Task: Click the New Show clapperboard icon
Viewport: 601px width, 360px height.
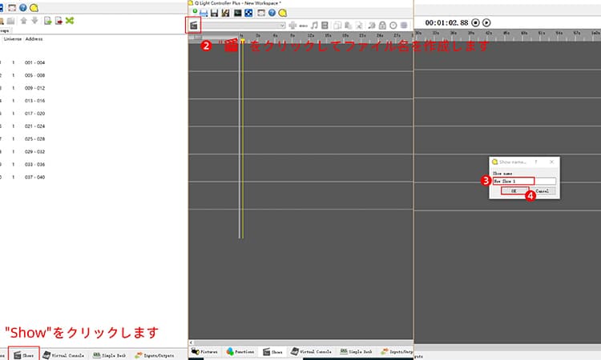Action: 194,26
